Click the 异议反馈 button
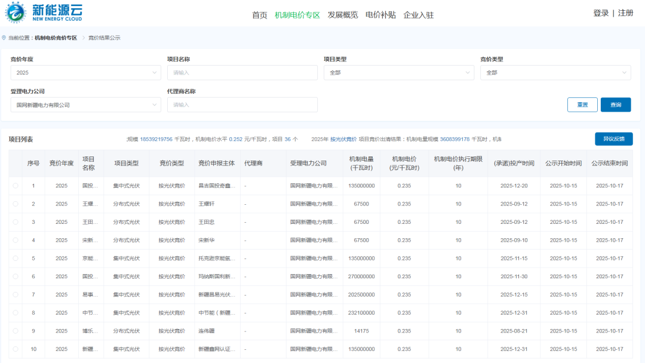The image size is (645, 363). pyautogui.click(x=613, y=139)
